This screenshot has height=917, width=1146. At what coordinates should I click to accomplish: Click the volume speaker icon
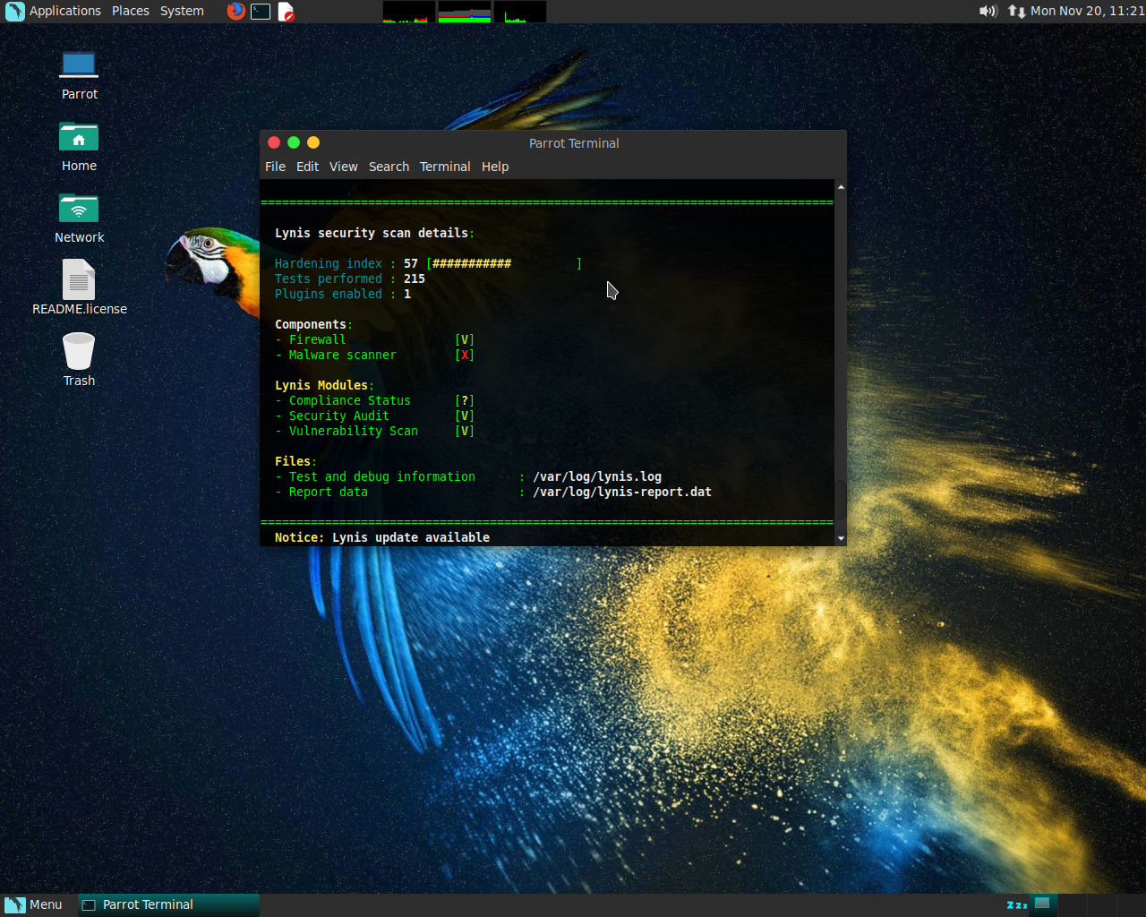(988, 11)
